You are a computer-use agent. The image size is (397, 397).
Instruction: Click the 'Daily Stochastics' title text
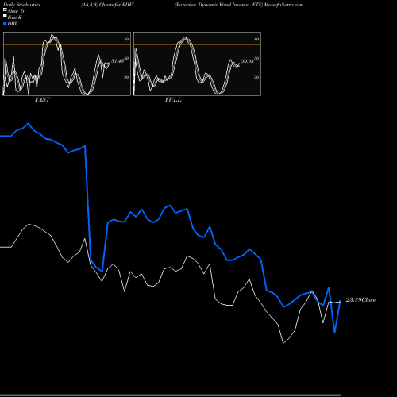coord(21,5)
